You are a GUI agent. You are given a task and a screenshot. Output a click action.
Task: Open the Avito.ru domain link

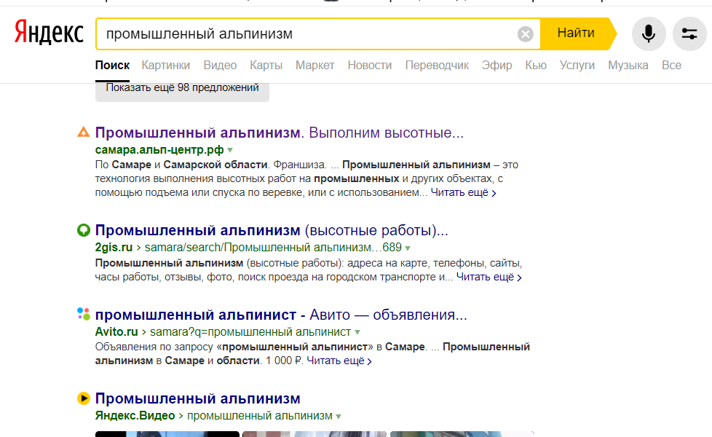(x=116, y=332)
